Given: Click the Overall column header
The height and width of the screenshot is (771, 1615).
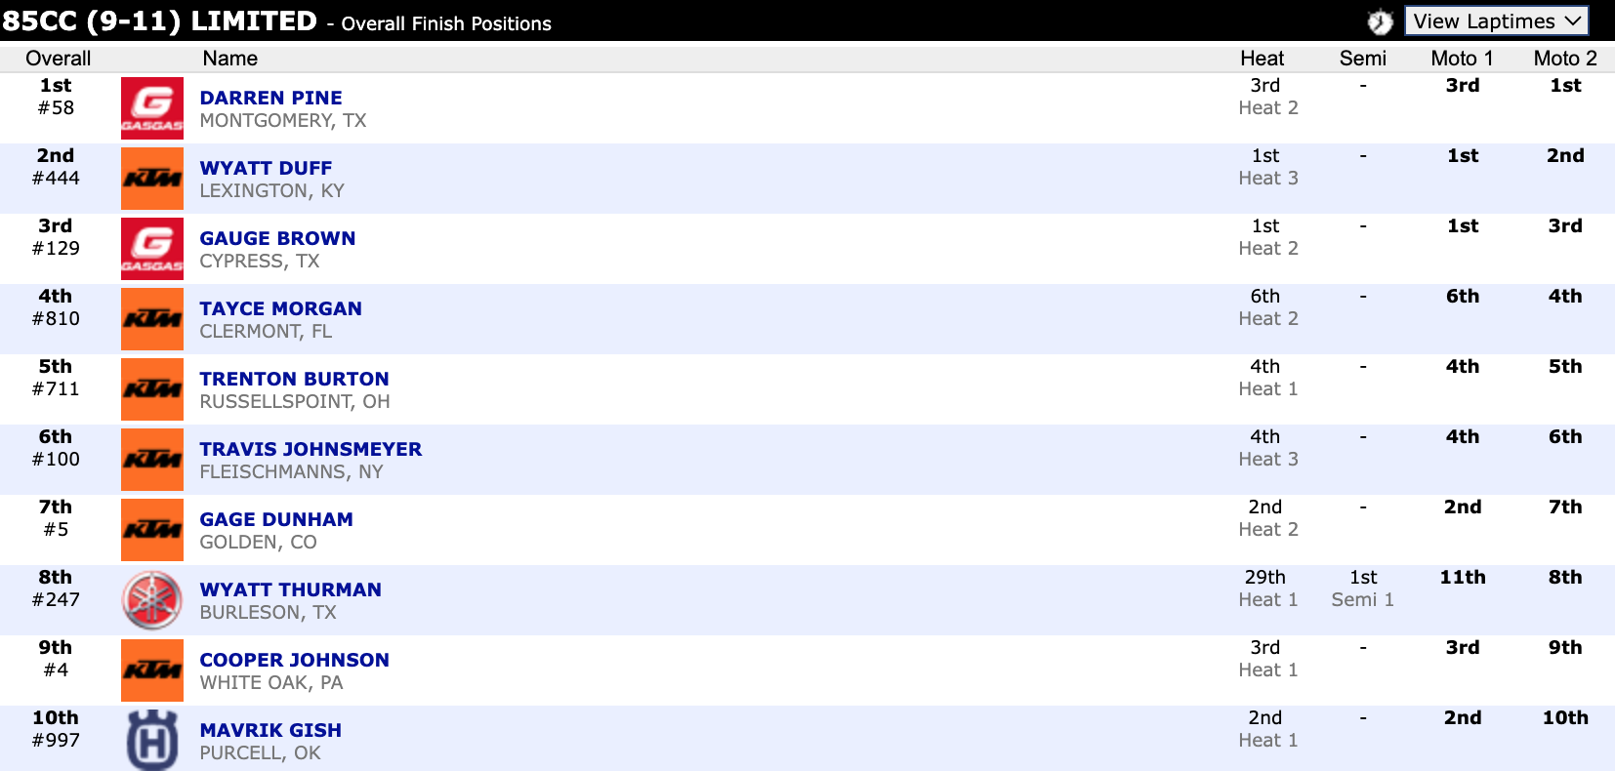Looking at the screenshot, I should (x=58, y=59).
